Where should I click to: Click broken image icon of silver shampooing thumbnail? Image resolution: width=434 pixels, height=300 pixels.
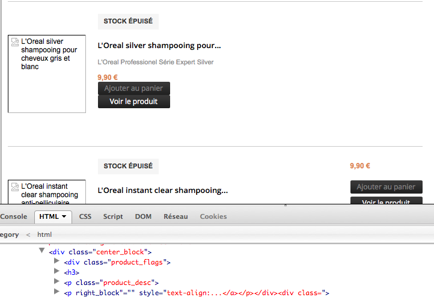tap(15, 42)
